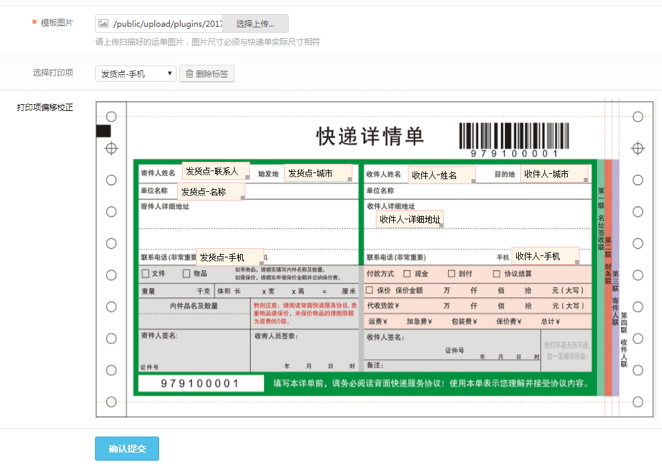Viewport: 662px width, 464px height.
Task: Tick the 保价 checkbox on waybill
Action: (x=370, y=290)
